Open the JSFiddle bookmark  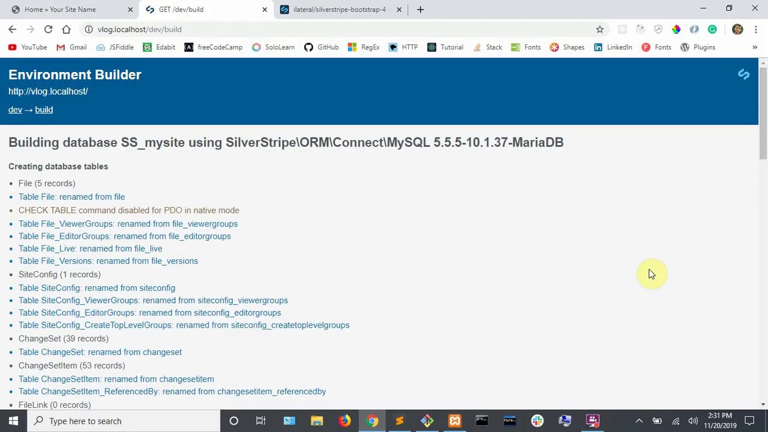click(x=115, y=47)
